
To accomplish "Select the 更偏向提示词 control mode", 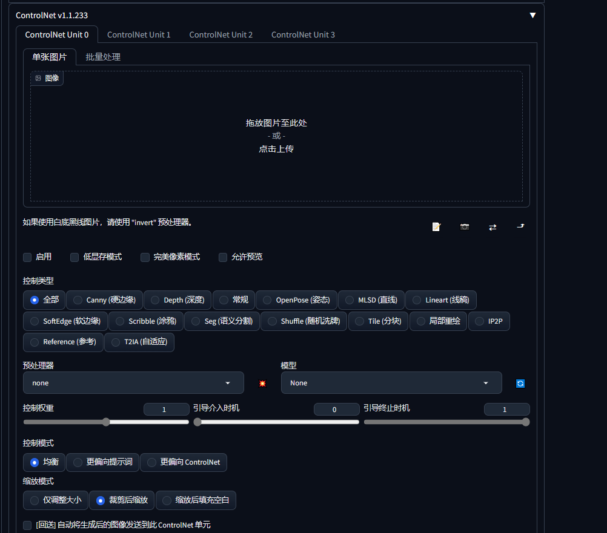I will click(102, 462).
